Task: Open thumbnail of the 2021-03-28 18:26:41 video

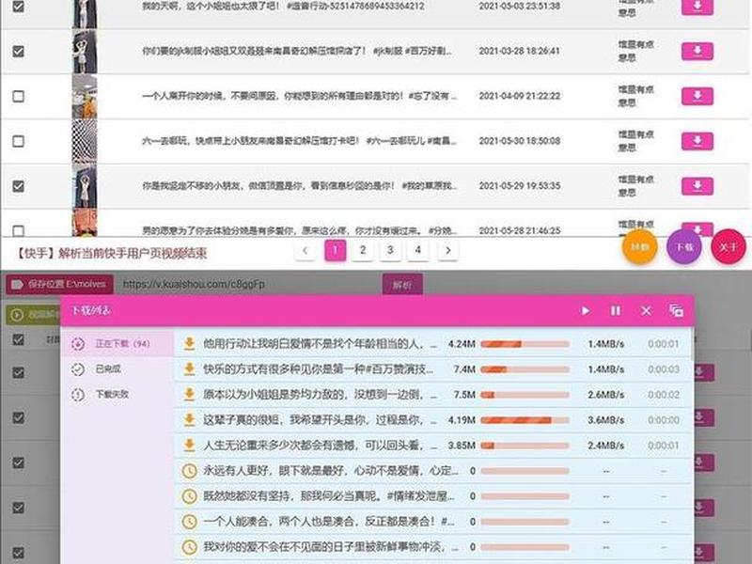Action: [x=85, y=52]
